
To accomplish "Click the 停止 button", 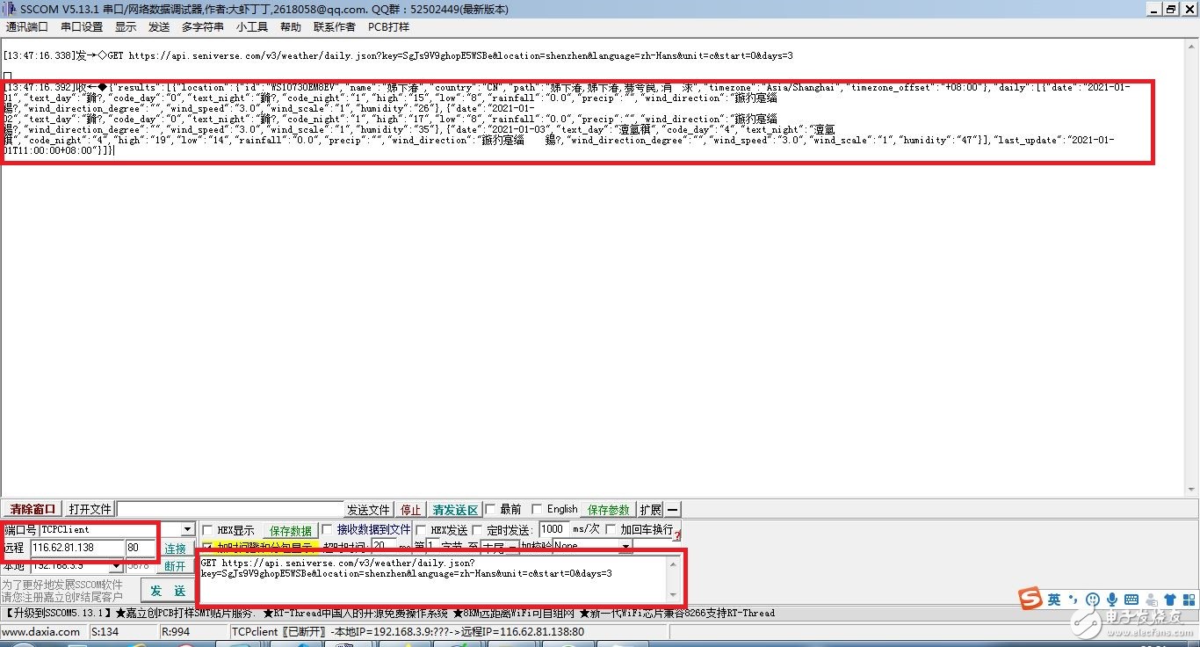I will pos(411,510).
